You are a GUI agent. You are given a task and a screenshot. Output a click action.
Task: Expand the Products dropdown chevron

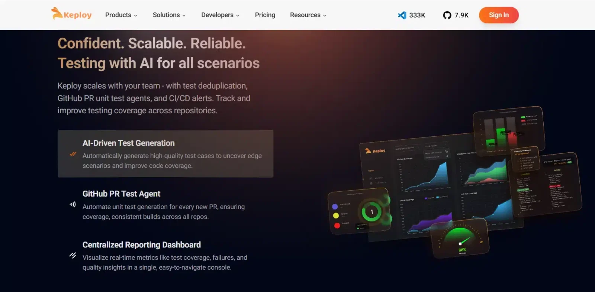(x=135, y=16)
